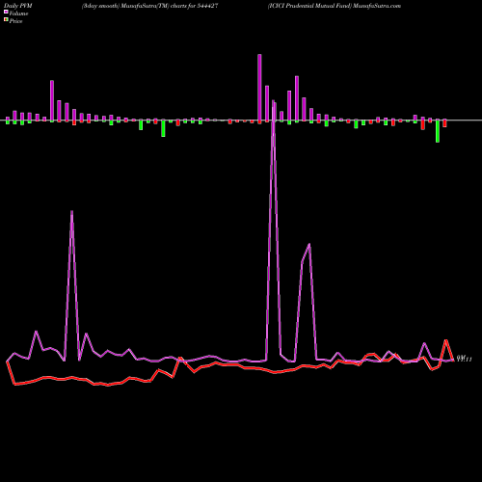
Task: Click the longest green bar below the baseline
Action: click(438, 131)
